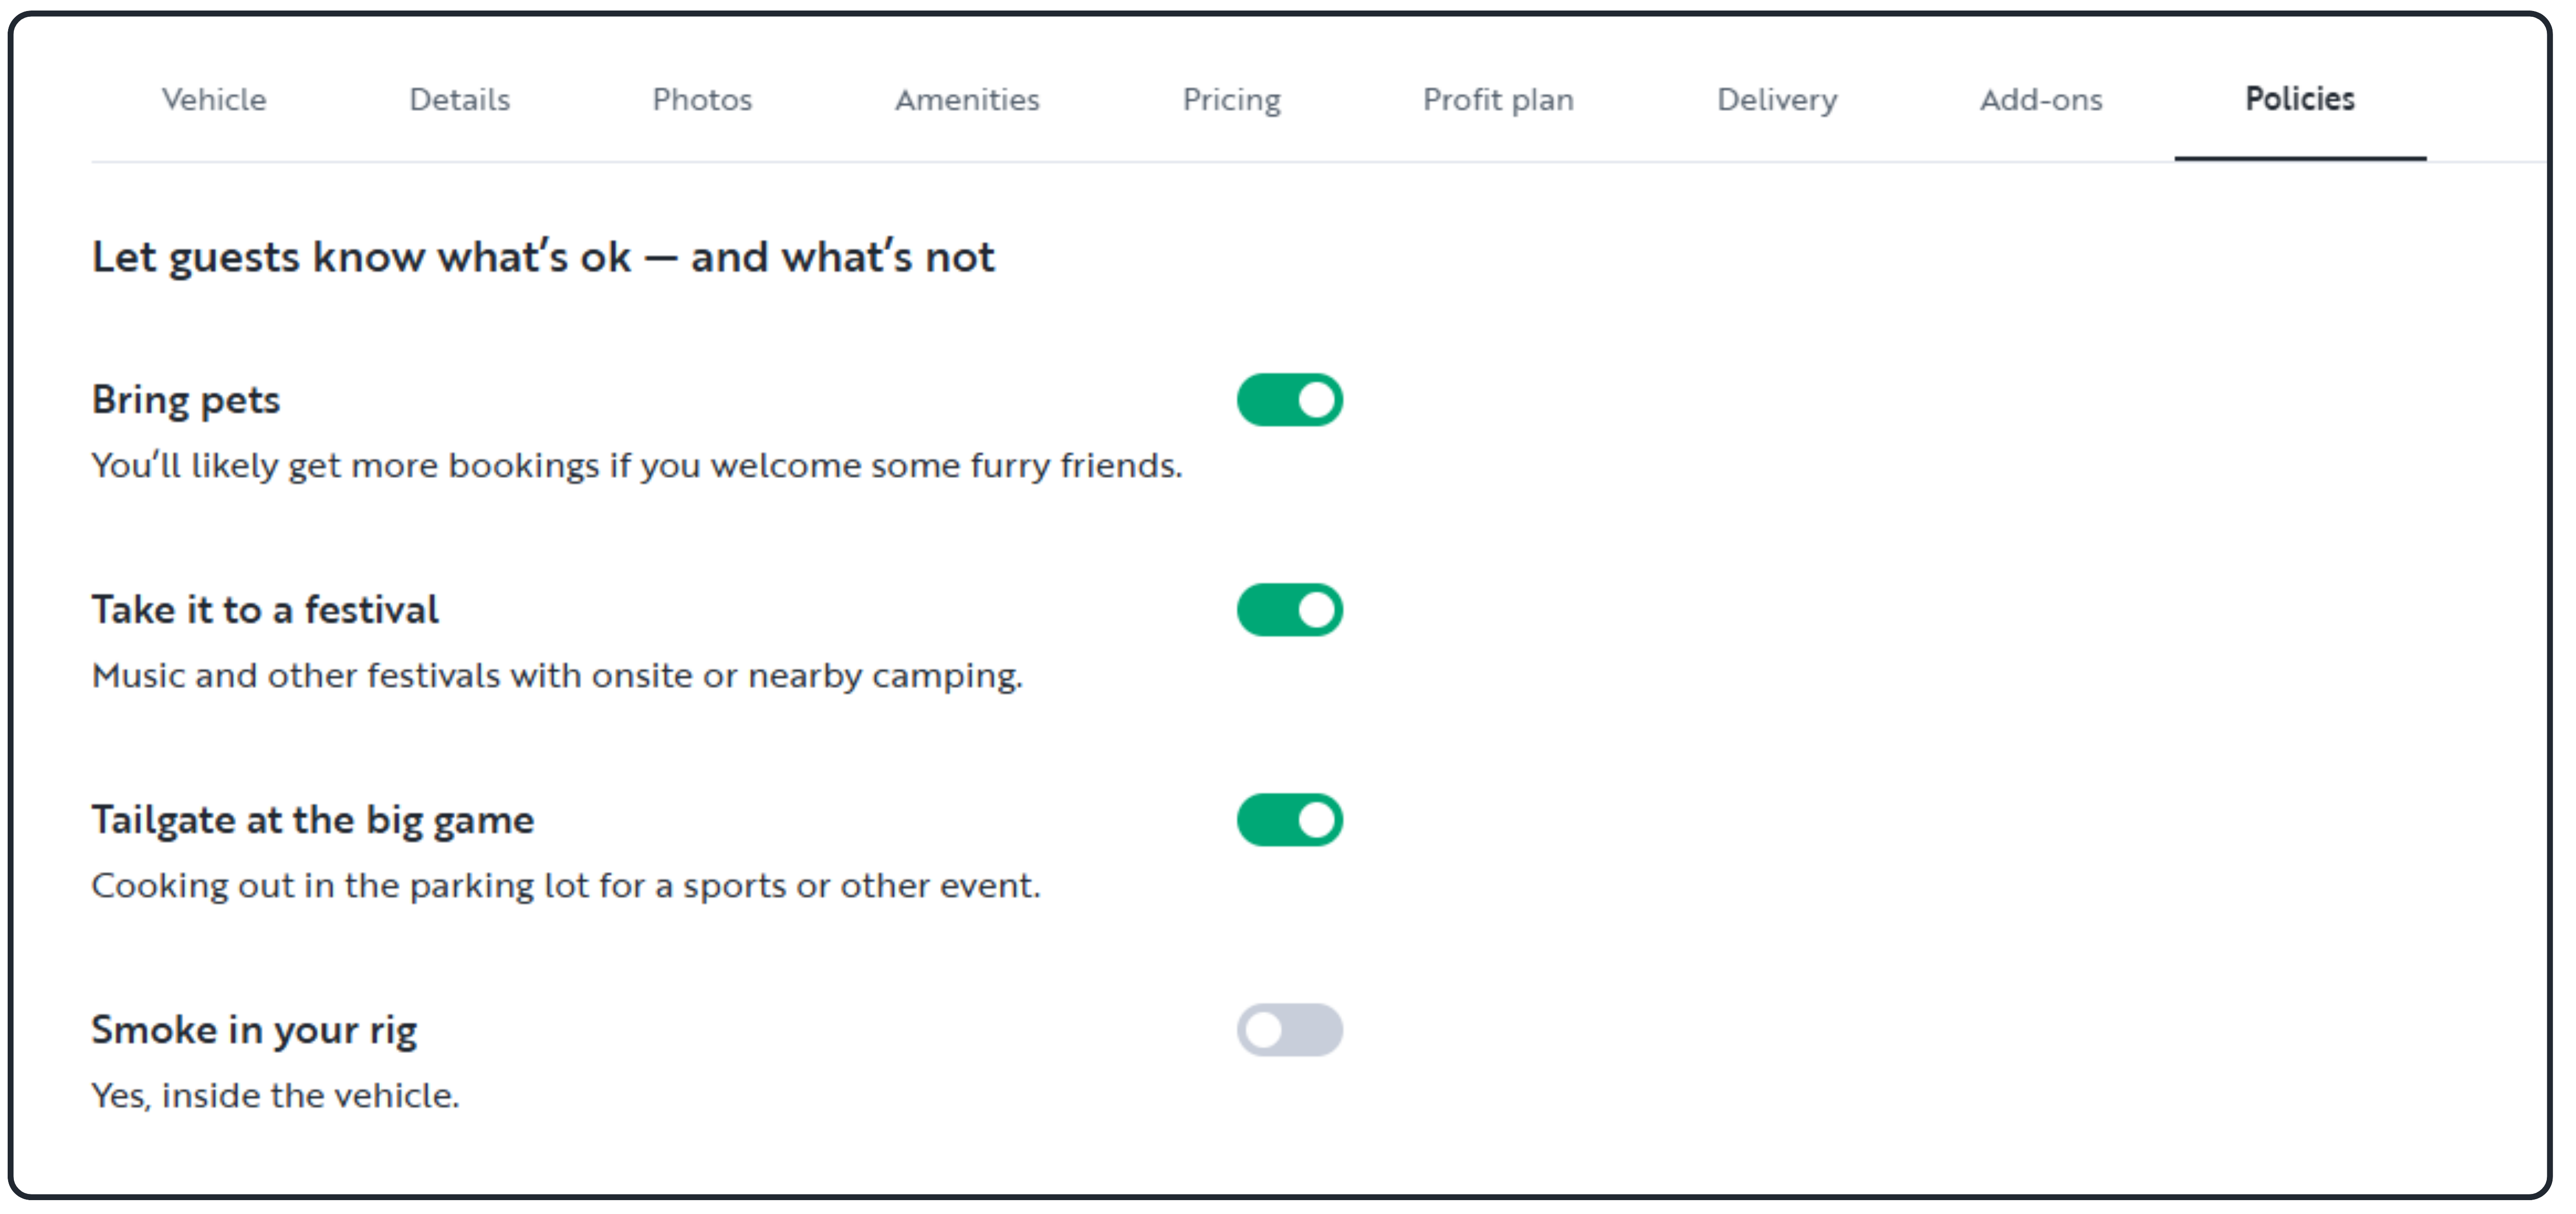Click the 'Let guests know' page heading

coord(543,257)
